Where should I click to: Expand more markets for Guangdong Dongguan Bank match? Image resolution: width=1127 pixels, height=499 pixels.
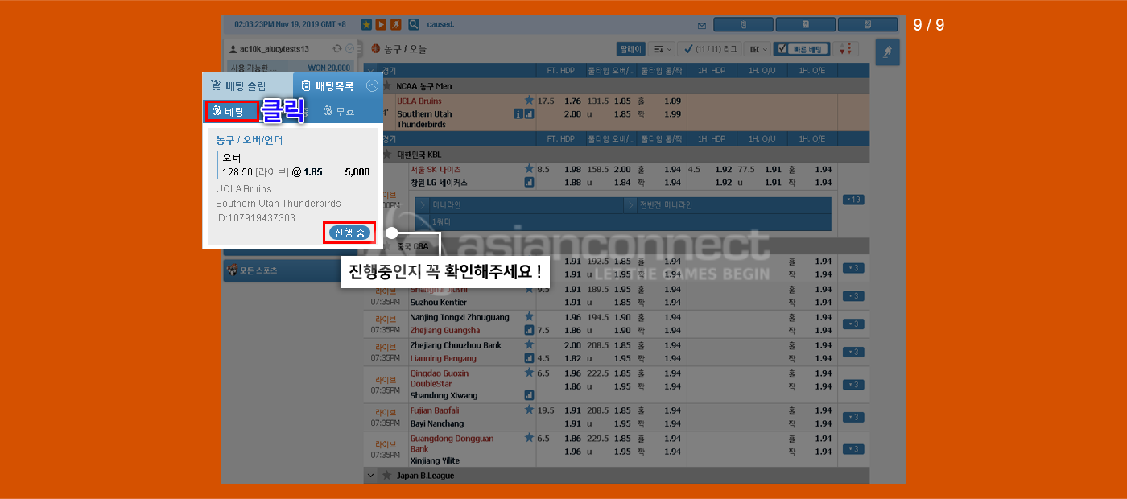click(852, 449)
